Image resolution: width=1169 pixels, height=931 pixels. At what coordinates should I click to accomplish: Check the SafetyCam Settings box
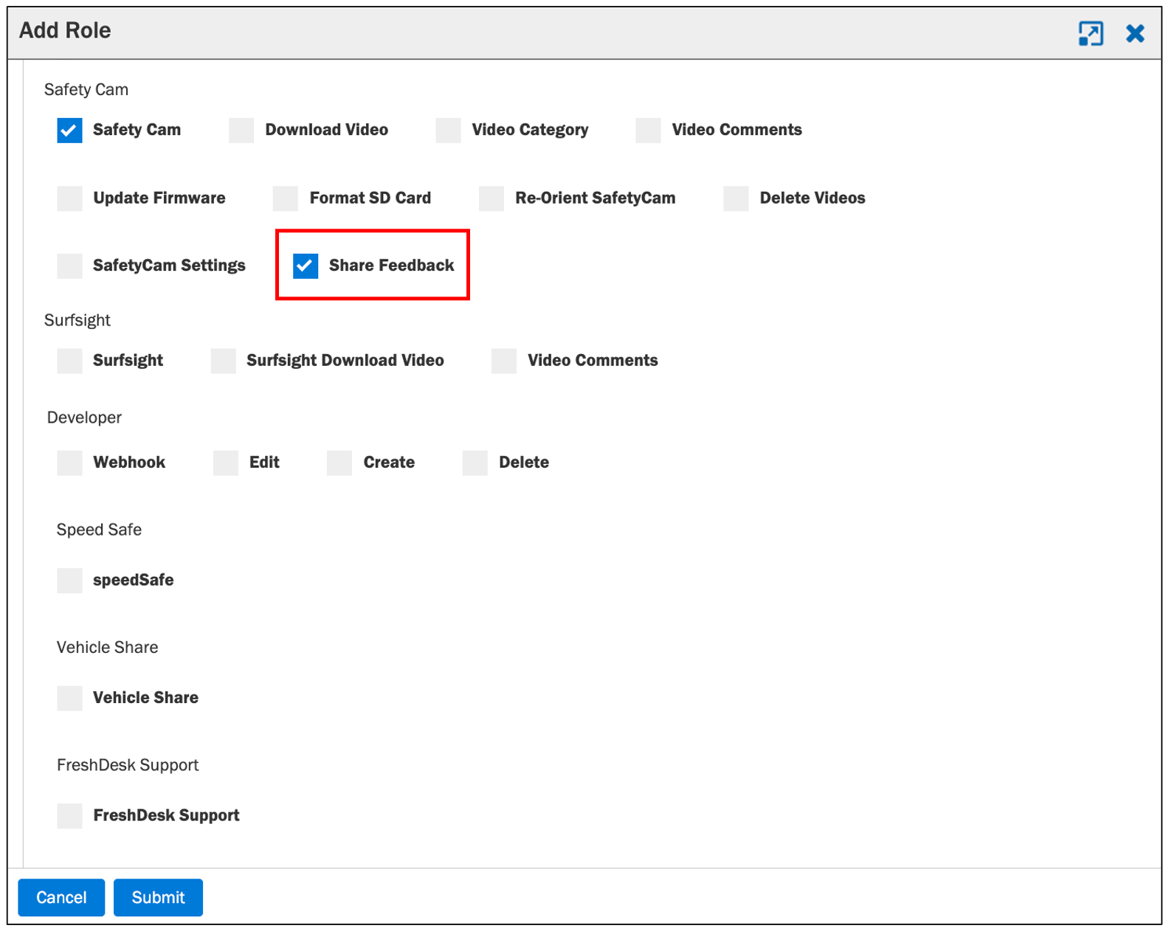coord(69,266)
